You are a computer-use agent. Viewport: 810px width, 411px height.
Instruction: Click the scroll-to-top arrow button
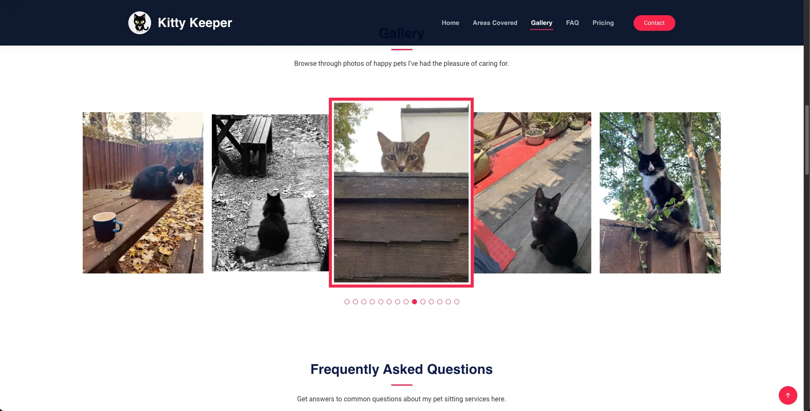click(788, 395)
